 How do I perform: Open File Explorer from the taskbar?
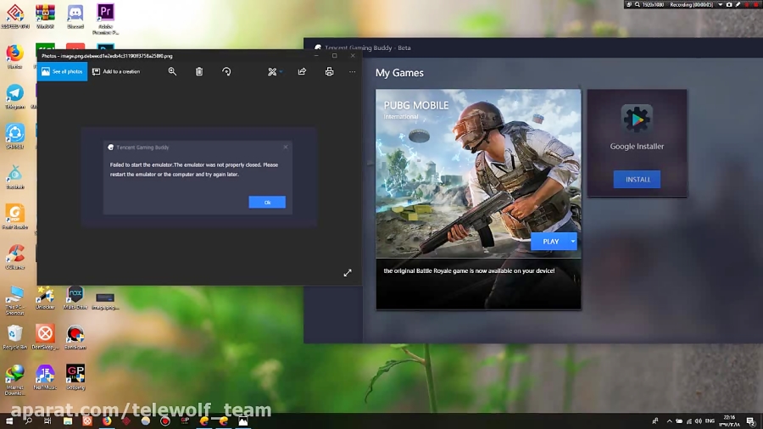(68, 421)
